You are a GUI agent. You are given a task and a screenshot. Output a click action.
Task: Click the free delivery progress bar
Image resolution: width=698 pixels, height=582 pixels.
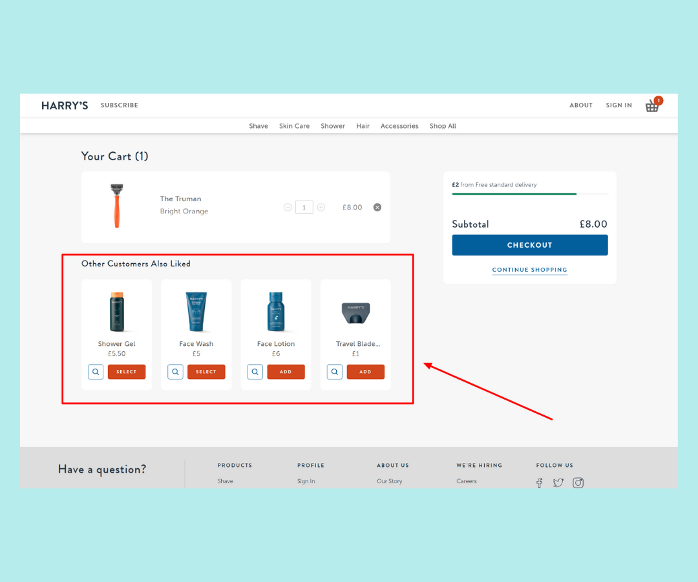(x=529, y=193)
